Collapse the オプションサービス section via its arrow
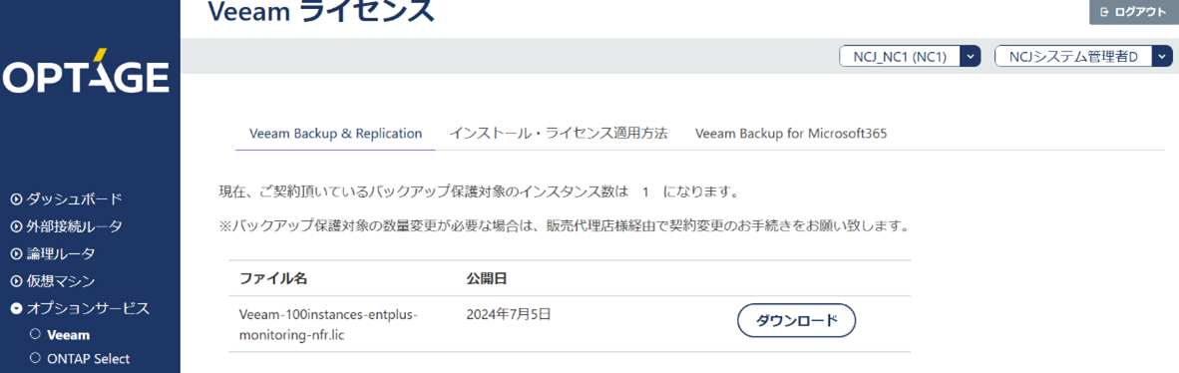The width and height of the screenshot is (1179, 373). 16,308
